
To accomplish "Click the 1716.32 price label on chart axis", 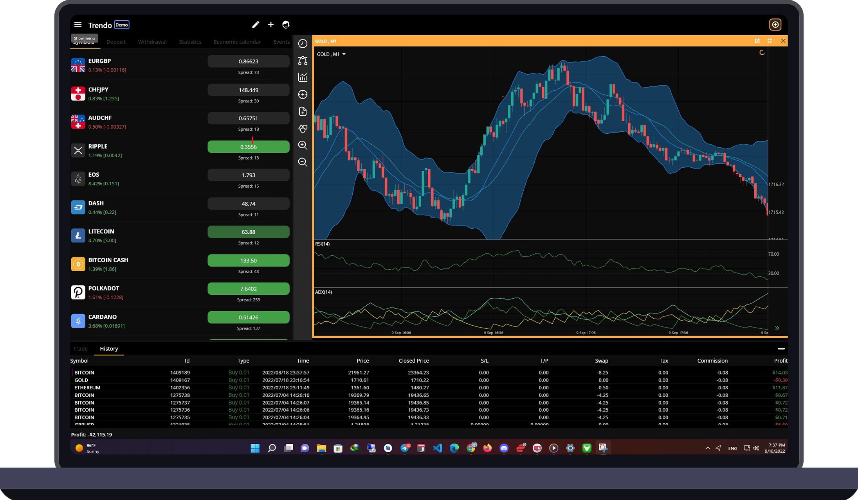I will click(x=776, y=184).
